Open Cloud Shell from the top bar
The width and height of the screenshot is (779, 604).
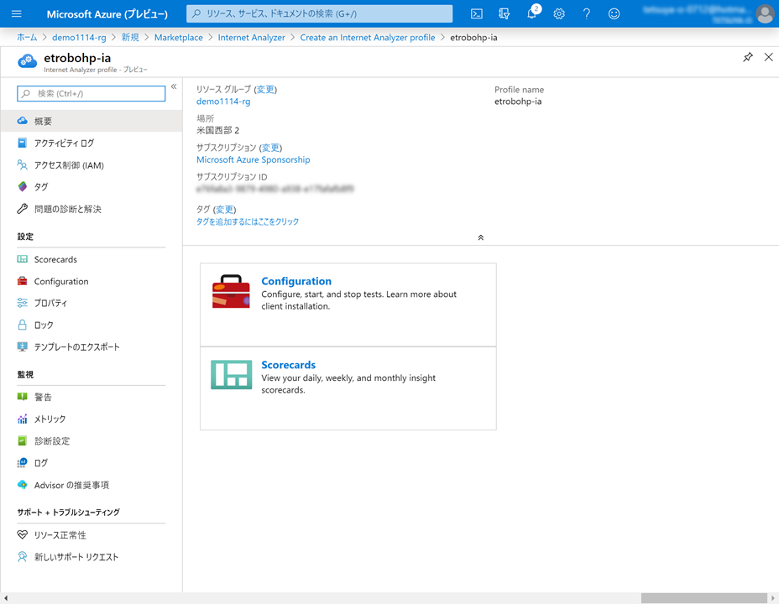click(477, 13)
